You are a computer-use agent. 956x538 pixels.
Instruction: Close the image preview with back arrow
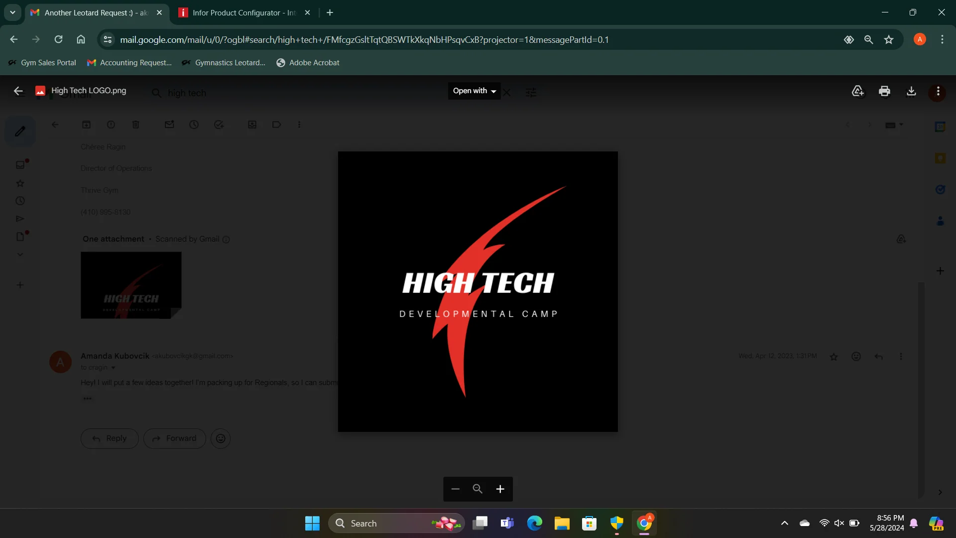[x=18, y=91]
